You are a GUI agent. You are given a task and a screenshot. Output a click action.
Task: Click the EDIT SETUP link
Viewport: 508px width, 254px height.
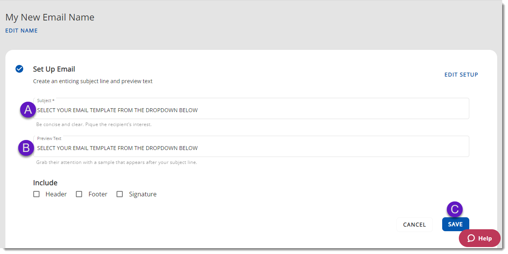(461, 75)
